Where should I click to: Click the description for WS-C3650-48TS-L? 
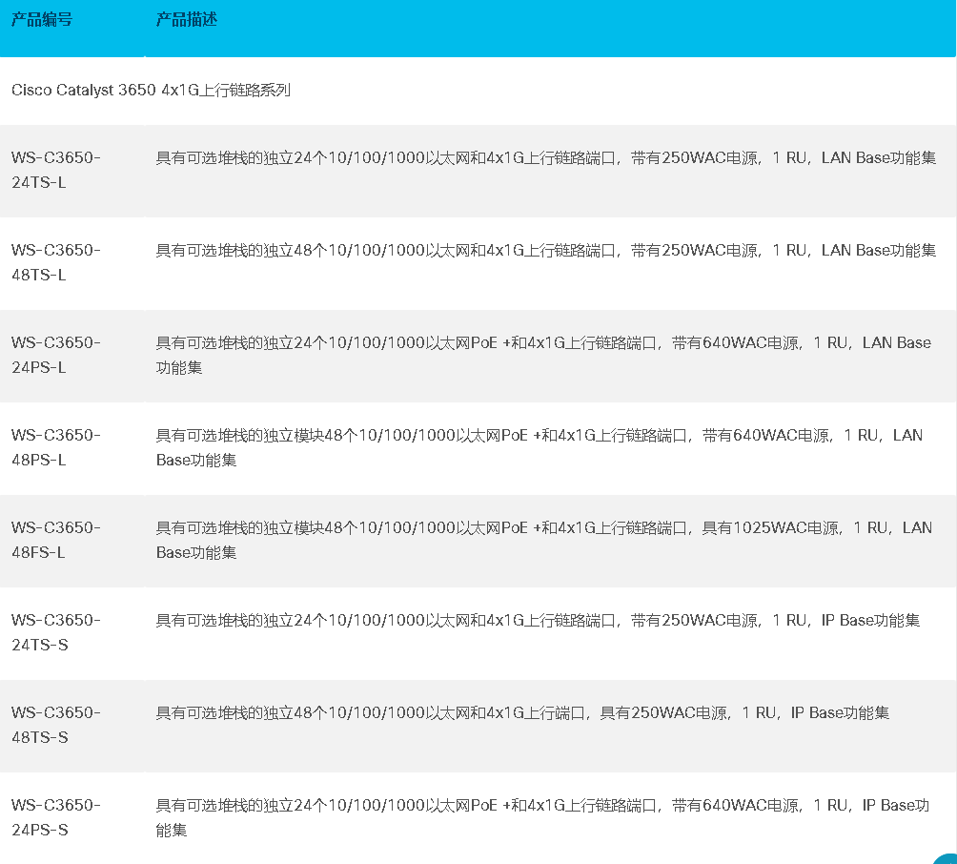tap(545, 251)
